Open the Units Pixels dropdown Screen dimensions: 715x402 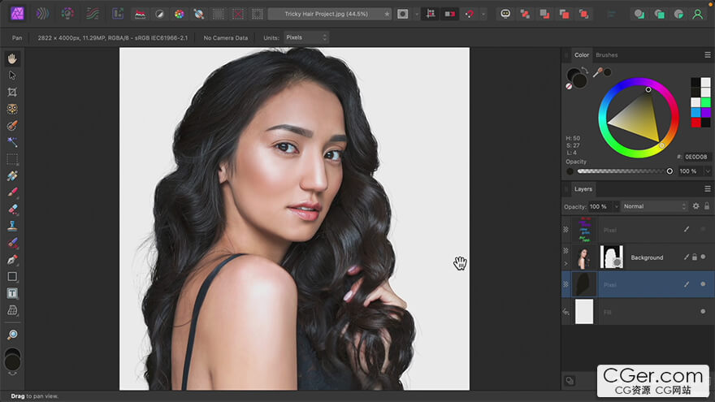pos(306,37)
